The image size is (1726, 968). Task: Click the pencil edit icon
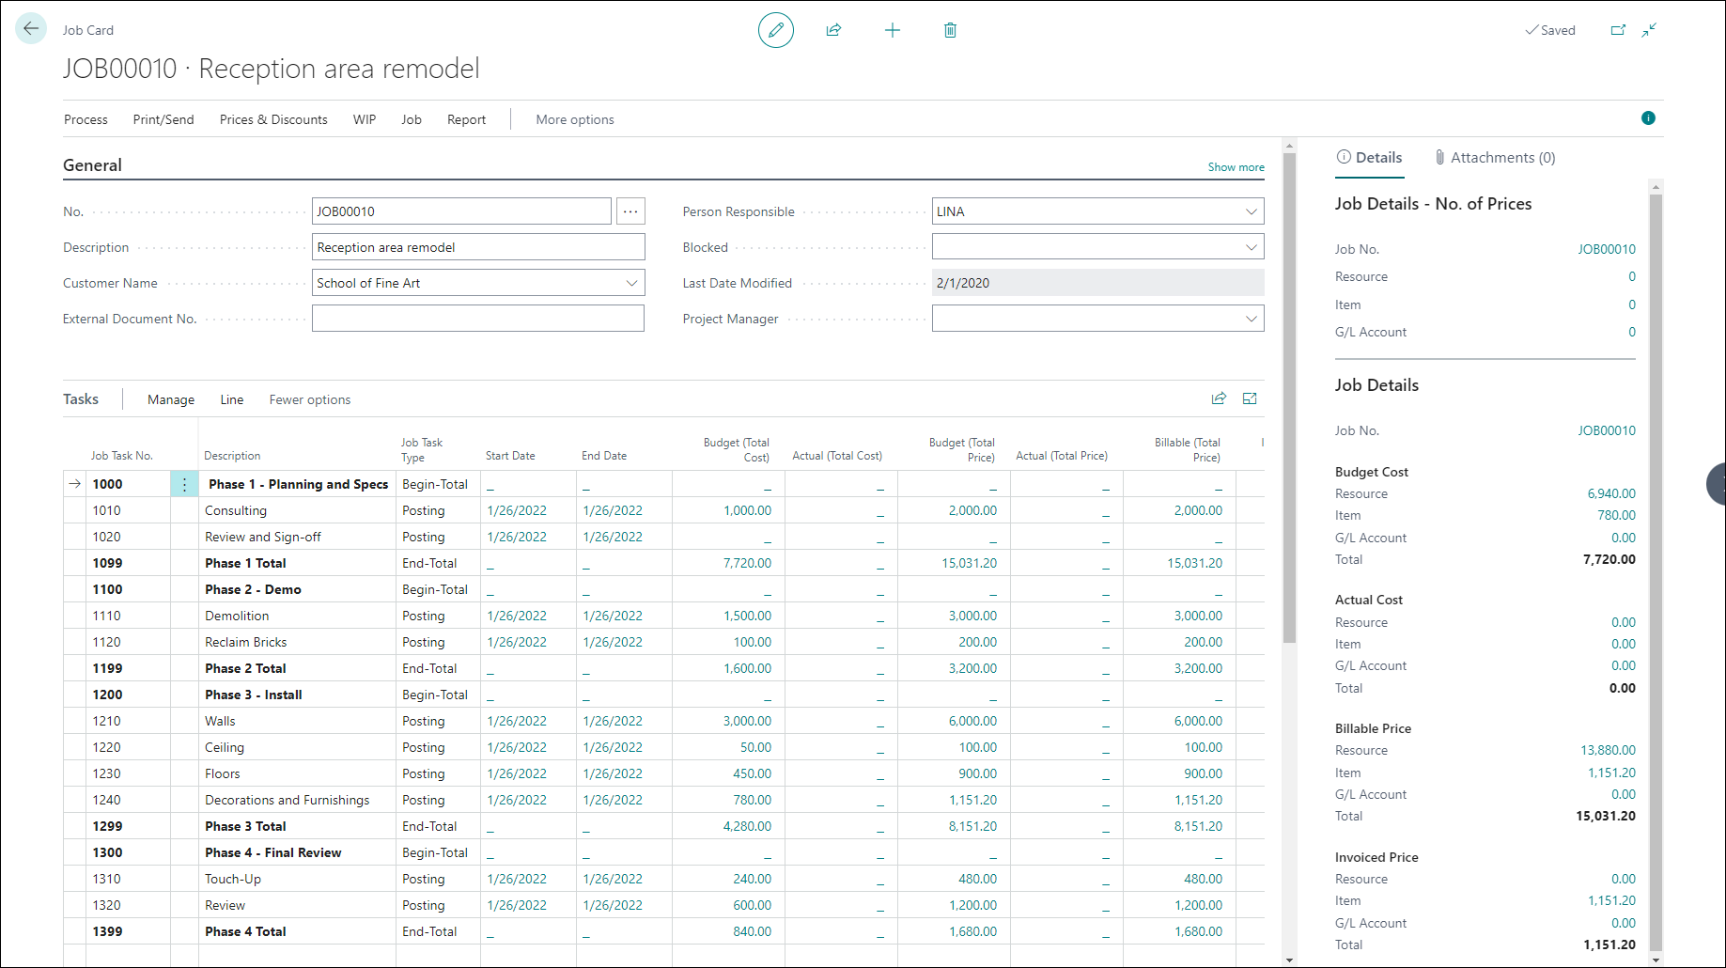point(776,30)
